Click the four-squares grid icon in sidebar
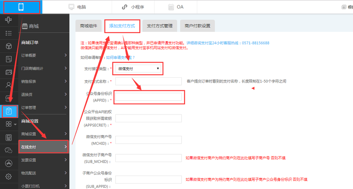Screen dimensions: 353x189 [x=9, y=124]
